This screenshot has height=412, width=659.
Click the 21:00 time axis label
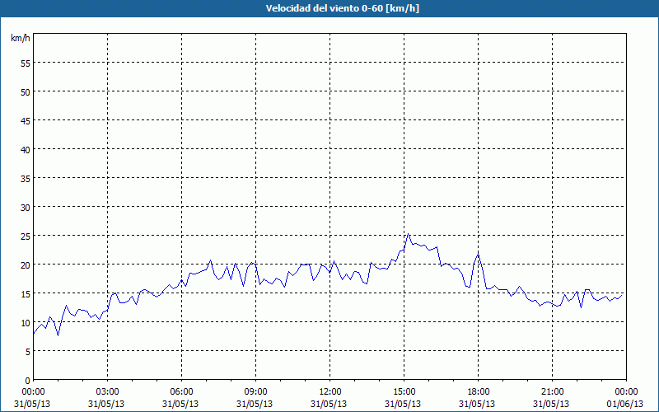552,392
